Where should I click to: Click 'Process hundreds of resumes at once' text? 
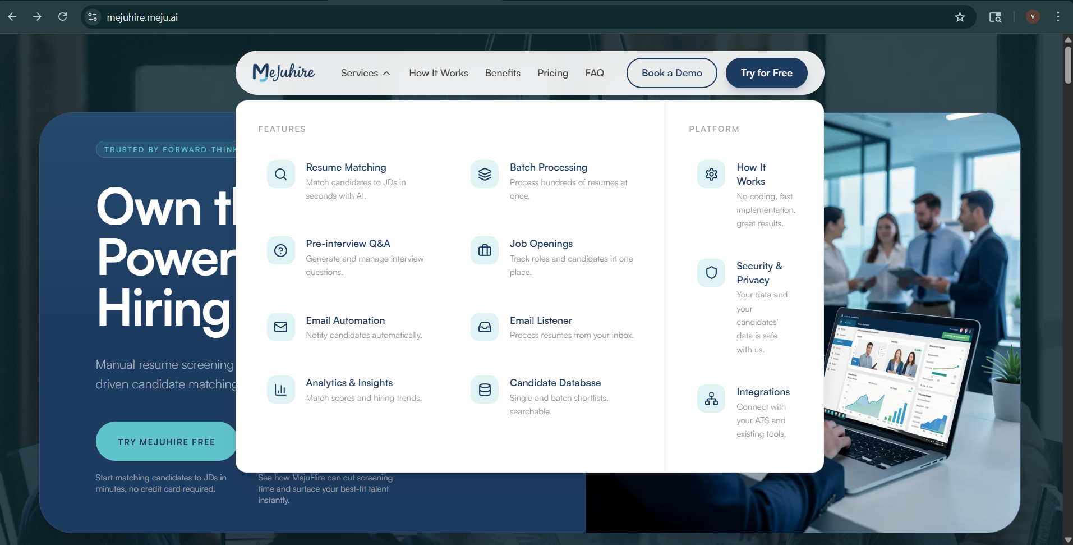point(568,189)
